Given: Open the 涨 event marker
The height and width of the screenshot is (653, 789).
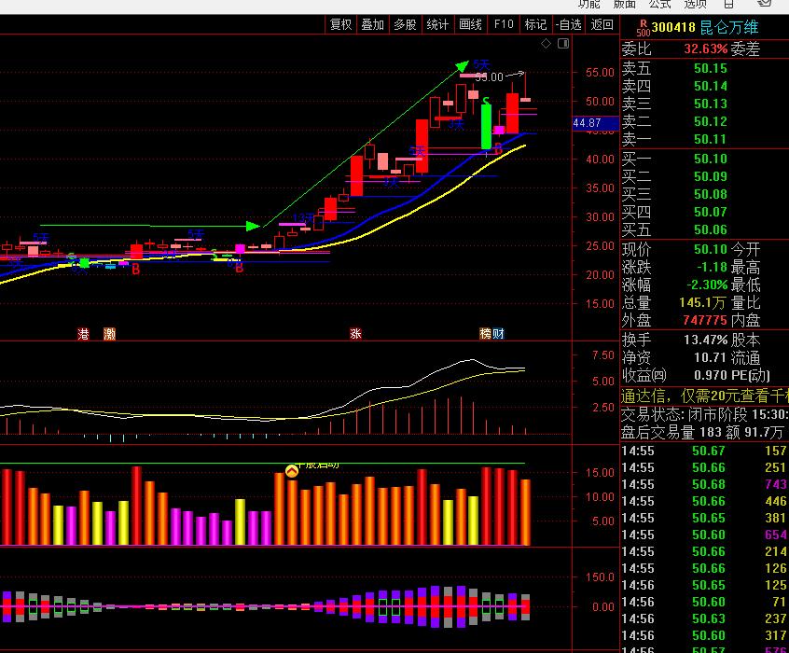Looking at the screenshot, I should 355,333.
